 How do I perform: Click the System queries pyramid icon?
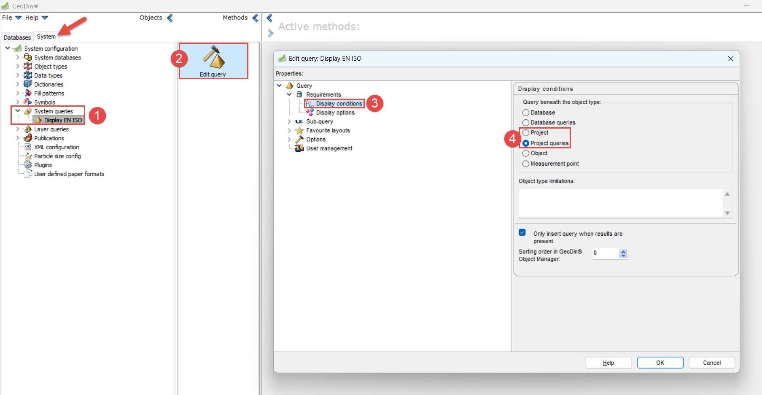pos(28,111)
